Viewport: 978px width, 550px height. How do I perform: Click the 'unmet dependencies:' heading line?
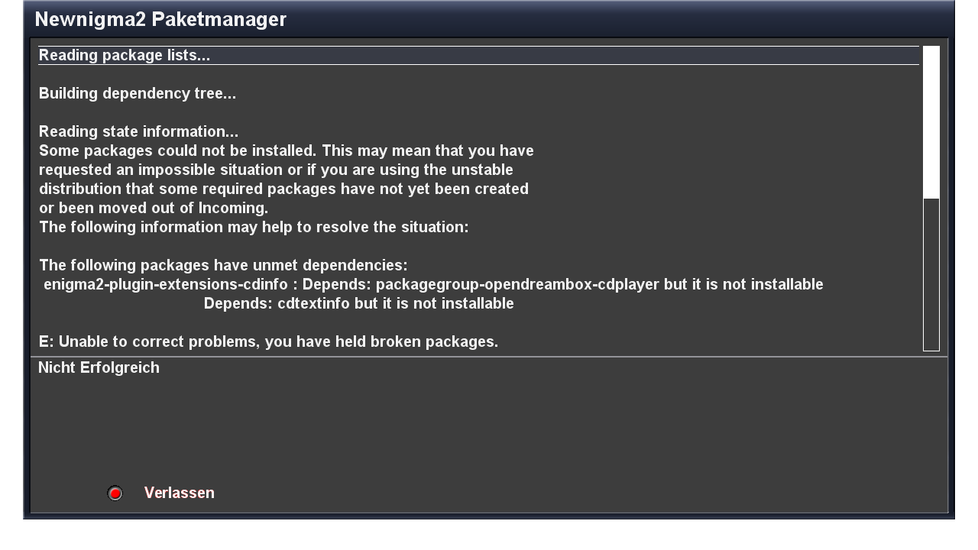(223, 266)
